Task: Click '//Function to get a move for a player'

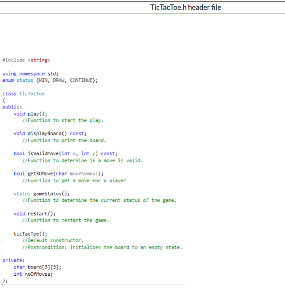Action: pos(74,180)
